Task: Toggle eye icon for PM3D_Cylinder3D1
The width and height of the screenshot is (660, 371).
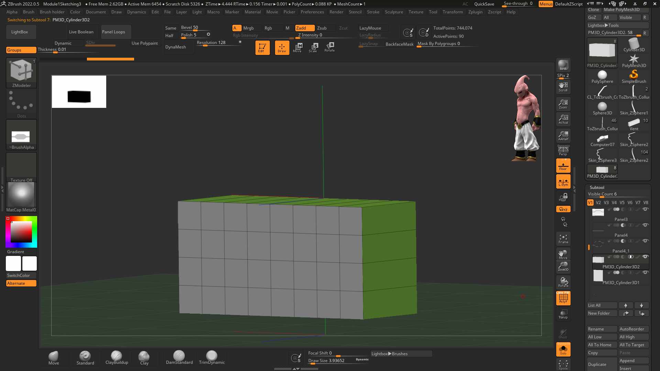Action: click(x=646, y=272)
